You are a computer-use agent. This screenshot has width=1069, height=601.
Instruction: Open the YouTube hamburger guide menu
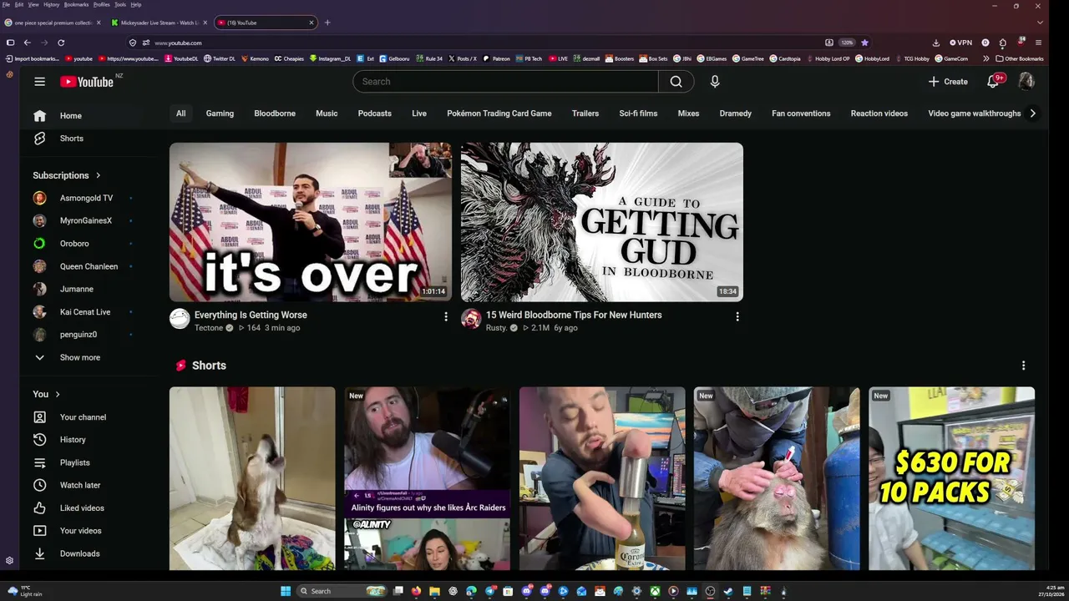click(39, 81)
